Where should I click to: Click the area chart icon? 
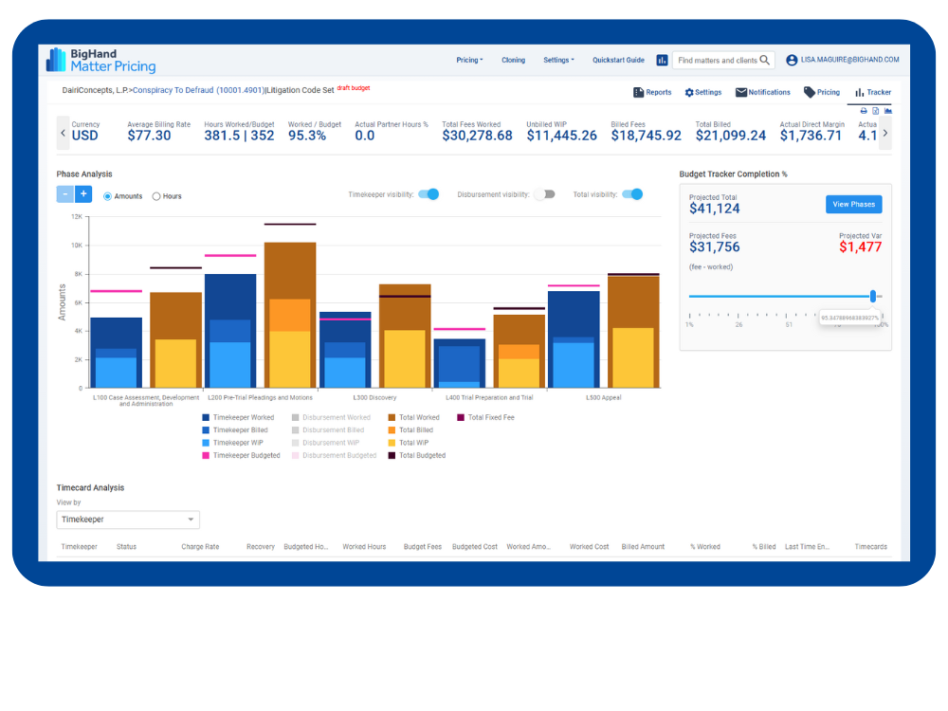pyautogui.click(x=888, y=111)
